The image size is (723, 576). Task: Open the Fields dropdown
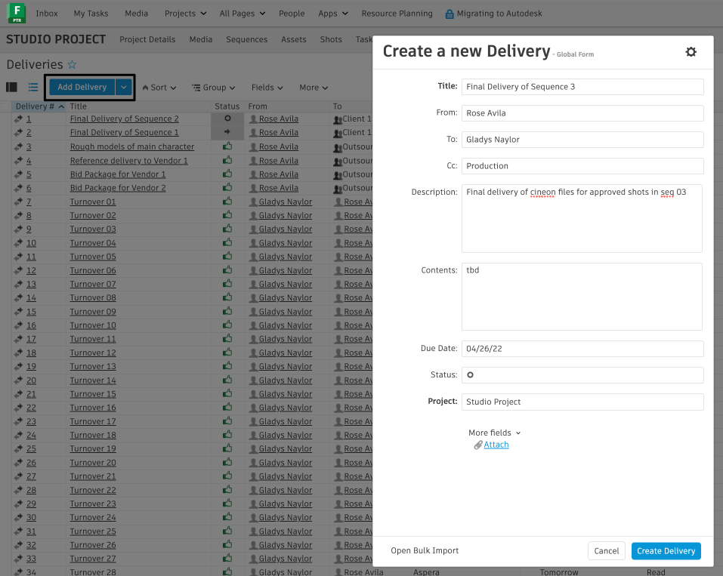267,88
